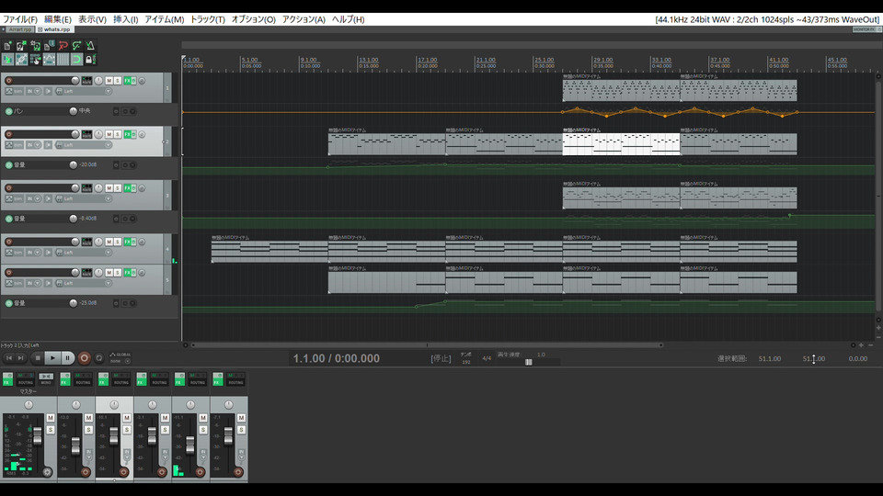
Task: Click the New Project toolbar icon
Action: [7, 45]
